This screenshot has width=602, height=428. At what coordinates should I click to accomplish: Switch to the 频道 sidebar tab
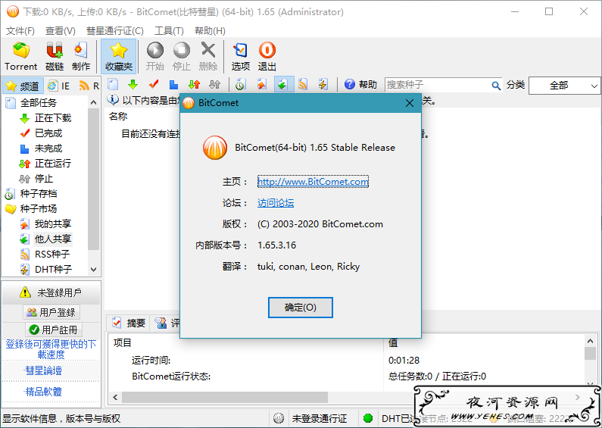[x=22, y=86]
